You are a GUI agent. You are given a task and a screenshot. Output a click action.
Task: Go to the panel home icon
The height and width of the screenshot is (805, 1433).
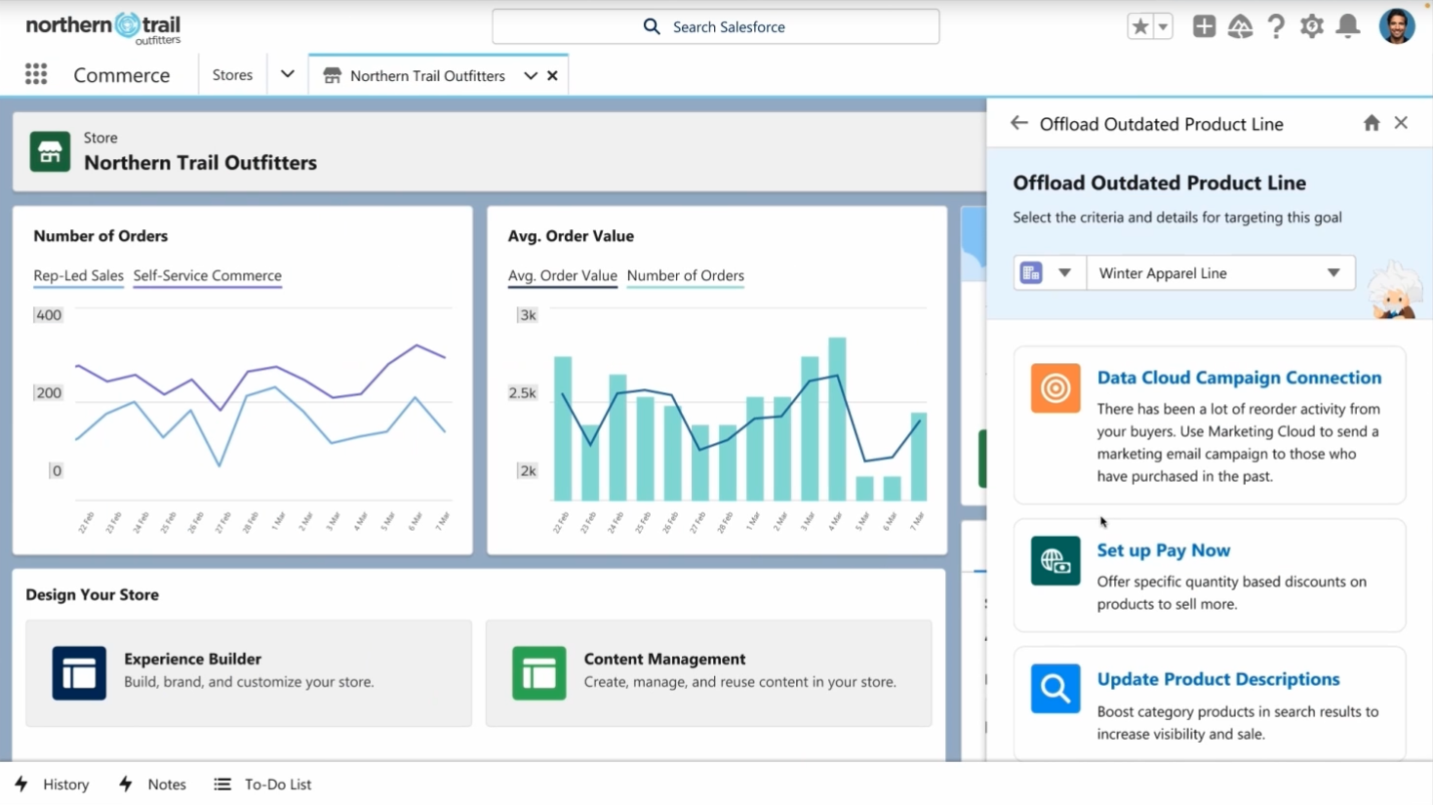click(1372, 123)
